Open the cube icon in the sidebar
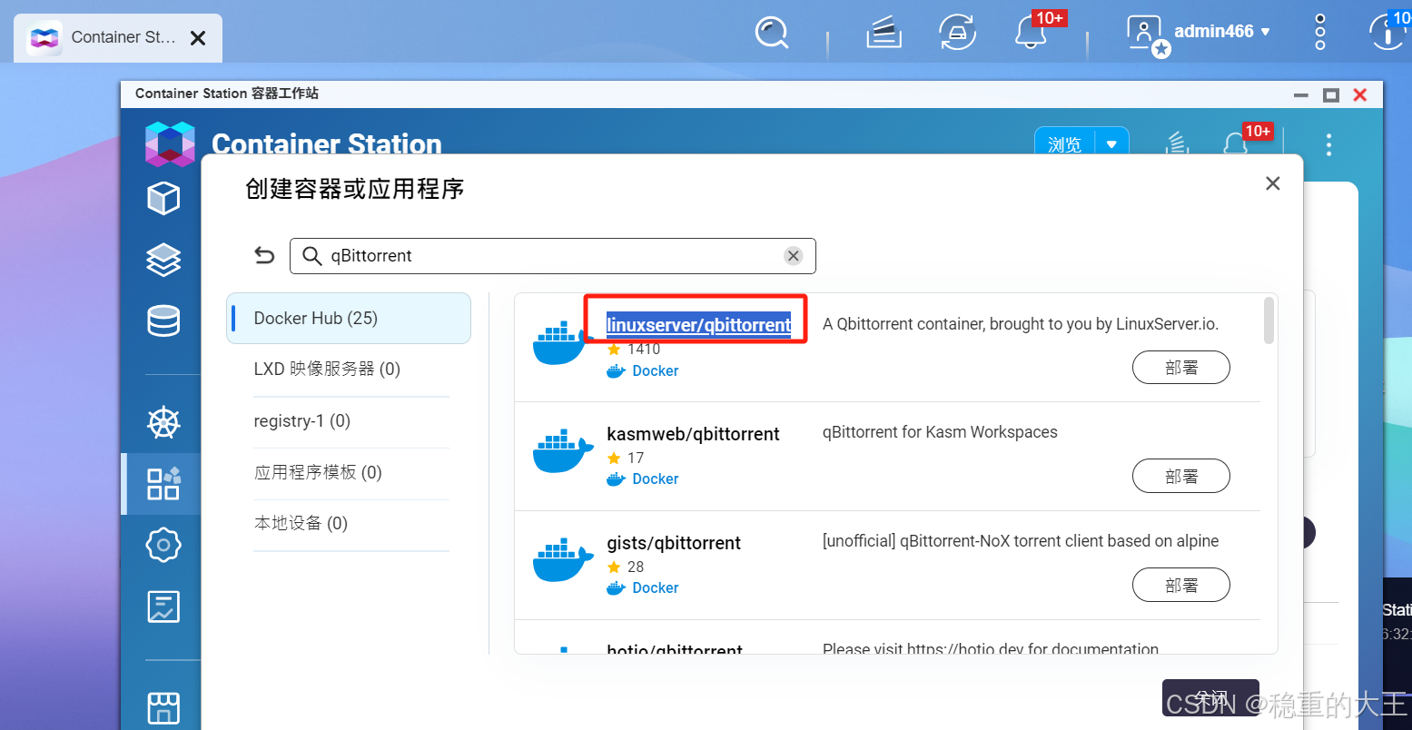 pyautogui.click(x=163, y=198)
